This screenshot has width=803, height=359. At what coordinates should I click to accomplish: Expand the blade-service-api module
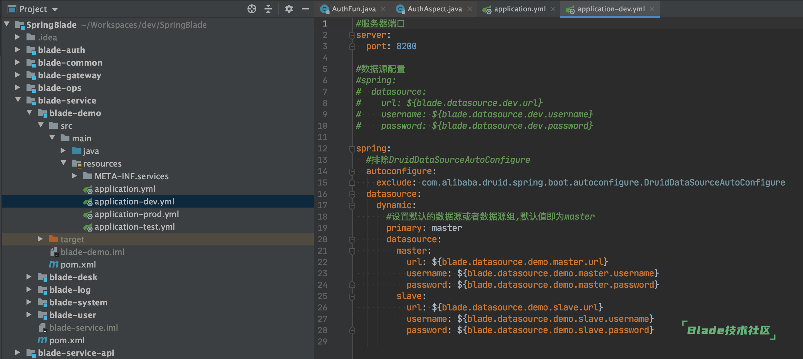pyautogui.click(x=18, y=352)
